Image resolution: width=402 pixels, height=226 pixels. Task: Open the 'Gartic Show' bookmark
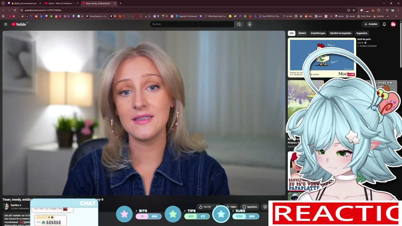click(x=364, y=16)
